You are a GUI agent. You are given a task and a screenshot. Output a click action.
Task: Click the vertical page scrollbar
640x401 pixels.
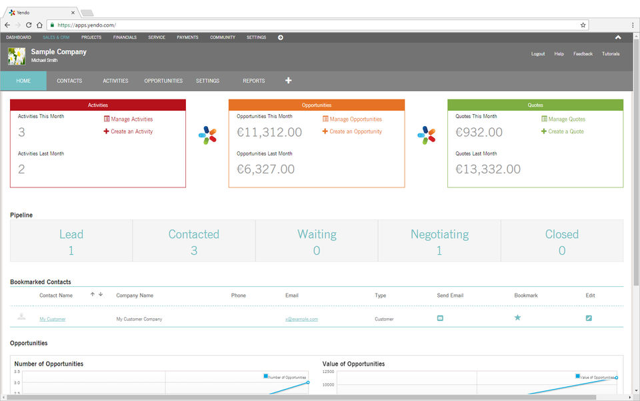point(636,163)
